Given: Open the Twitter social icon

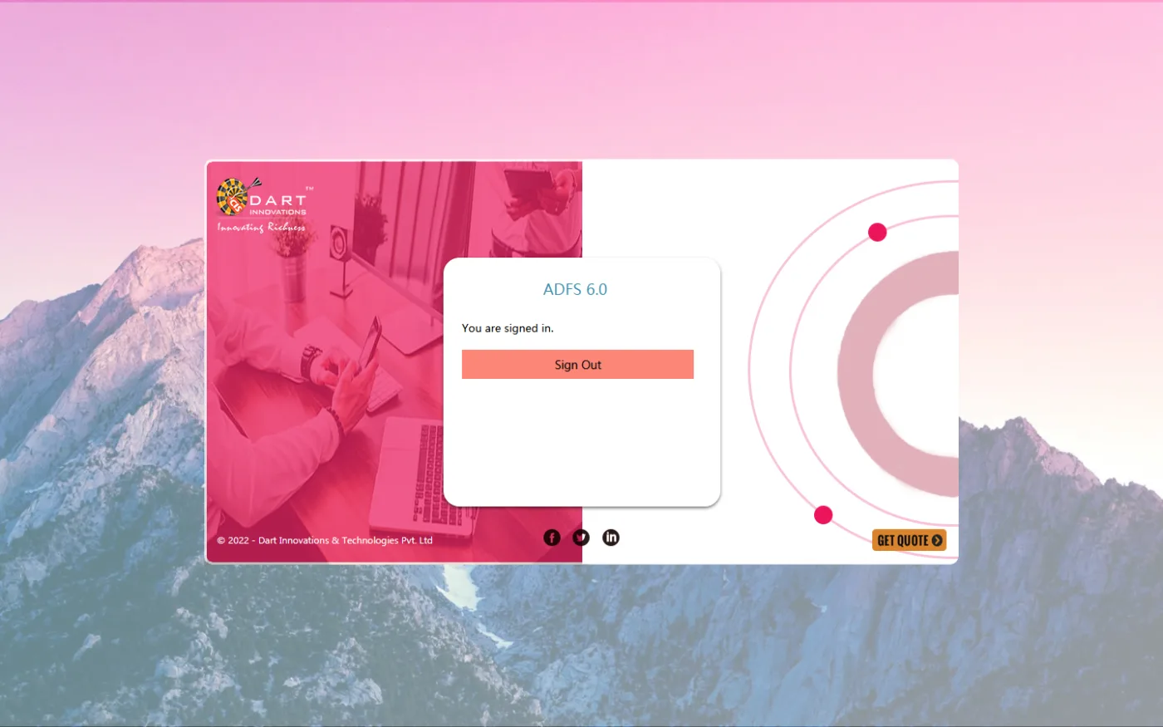Looking at the screenshot, I should click(x=581, y=538).
